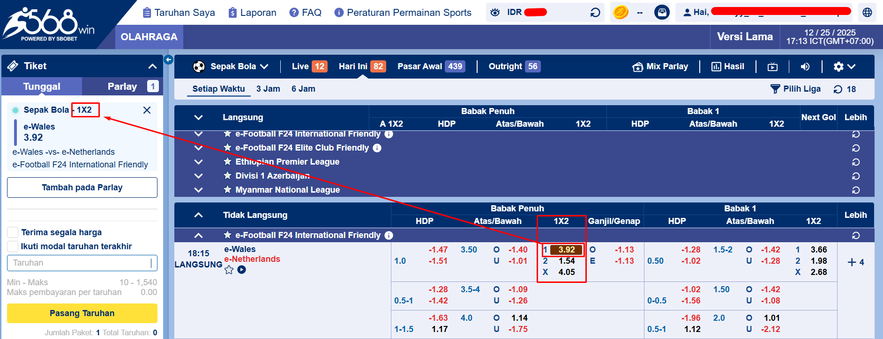883x339 pixels.
Task: Remove e-Wales bet from ticket
Action: [147, 110]
